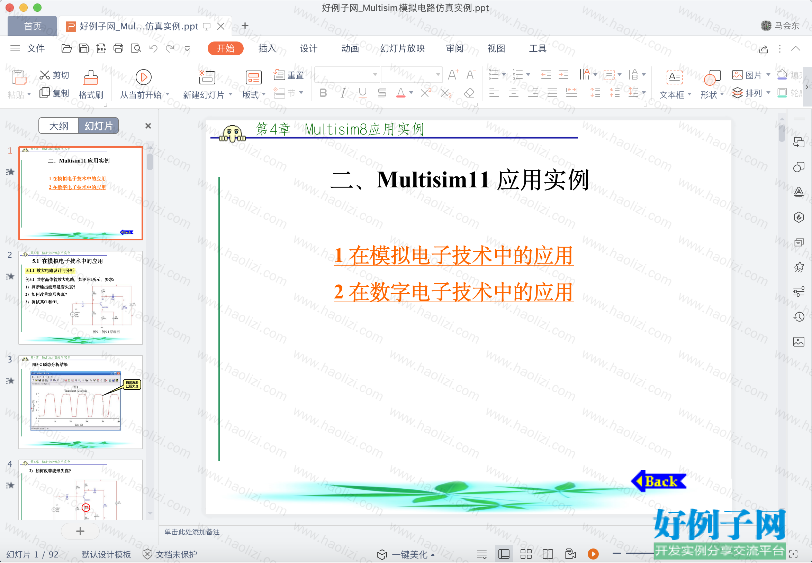Screen dimensions: 812x563
Task: Share document icon at top right
Action: click(764, 49)
